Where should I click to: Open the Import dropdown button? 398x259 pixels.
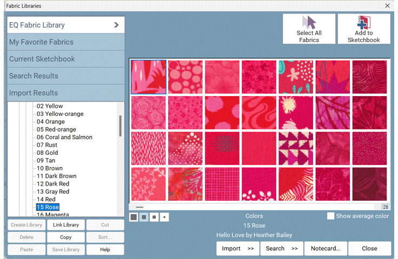(237, 249)
